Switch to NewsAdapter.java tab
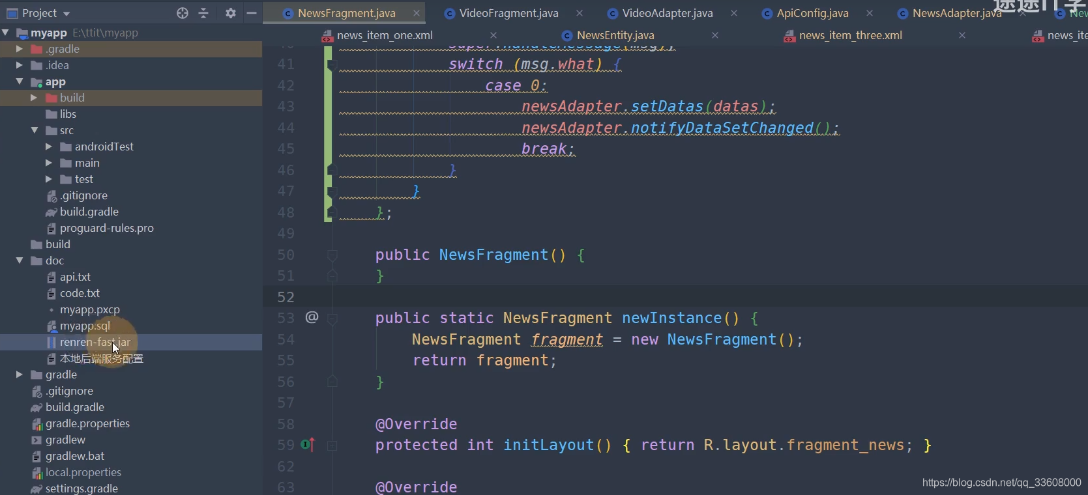Image resolution: width=1088 pixels, height=495 pixels. 956,13
